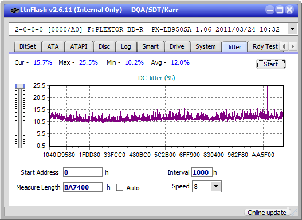Click the Measure Length field BA7400

pyautogui.click(x=83, y=187)
